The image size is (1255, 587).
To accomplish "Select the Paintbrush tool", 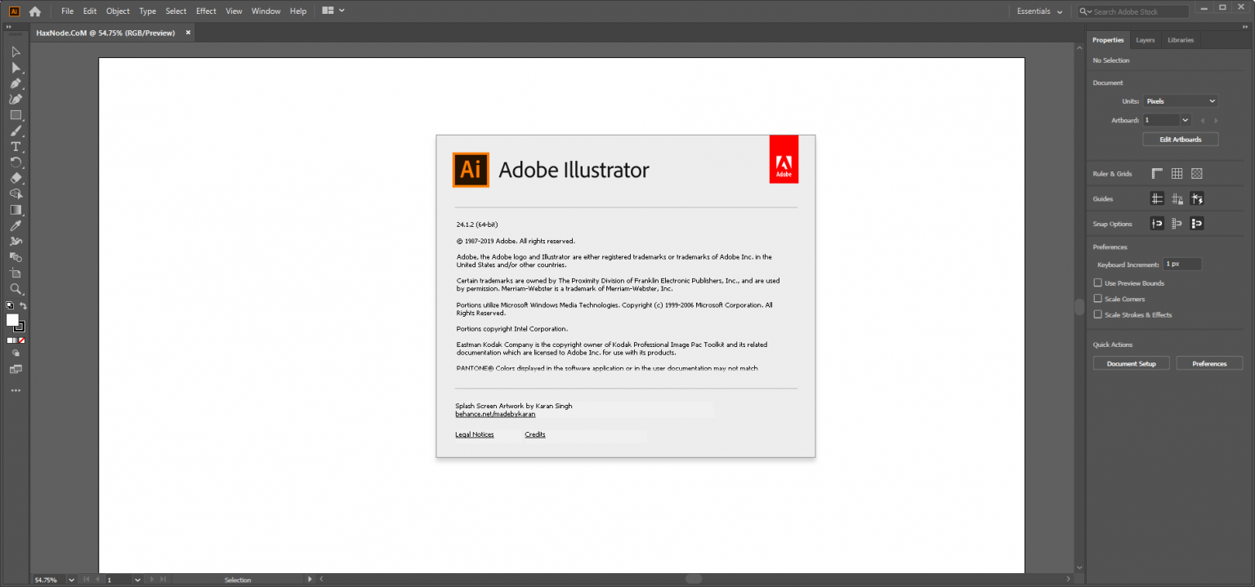I will (16, 131).
